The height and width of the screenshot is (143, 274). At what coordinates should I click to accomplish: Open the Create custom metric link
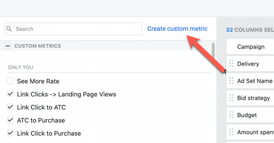pyautogui.click(x=177, y=29)
